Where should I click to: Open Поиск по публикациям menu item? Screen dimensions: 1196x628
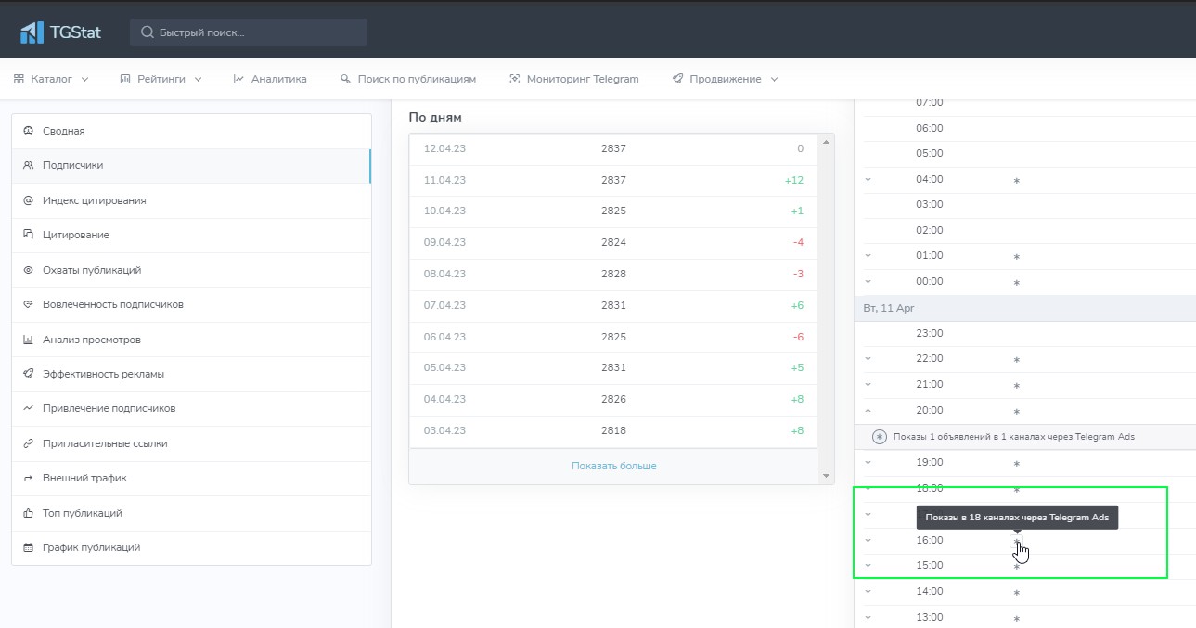[x=408, y=79]
